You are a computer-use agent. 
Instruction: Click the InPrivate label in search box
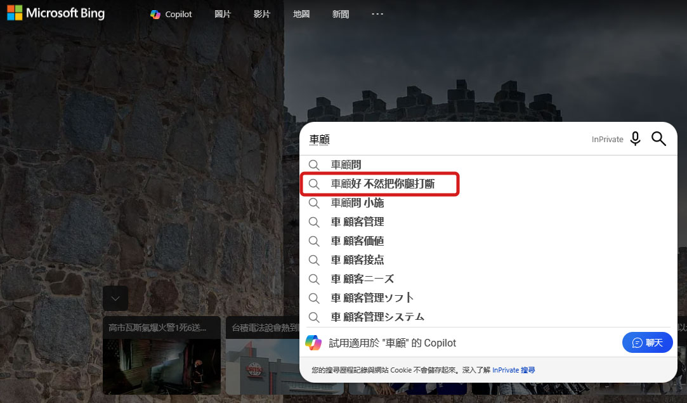607,139
